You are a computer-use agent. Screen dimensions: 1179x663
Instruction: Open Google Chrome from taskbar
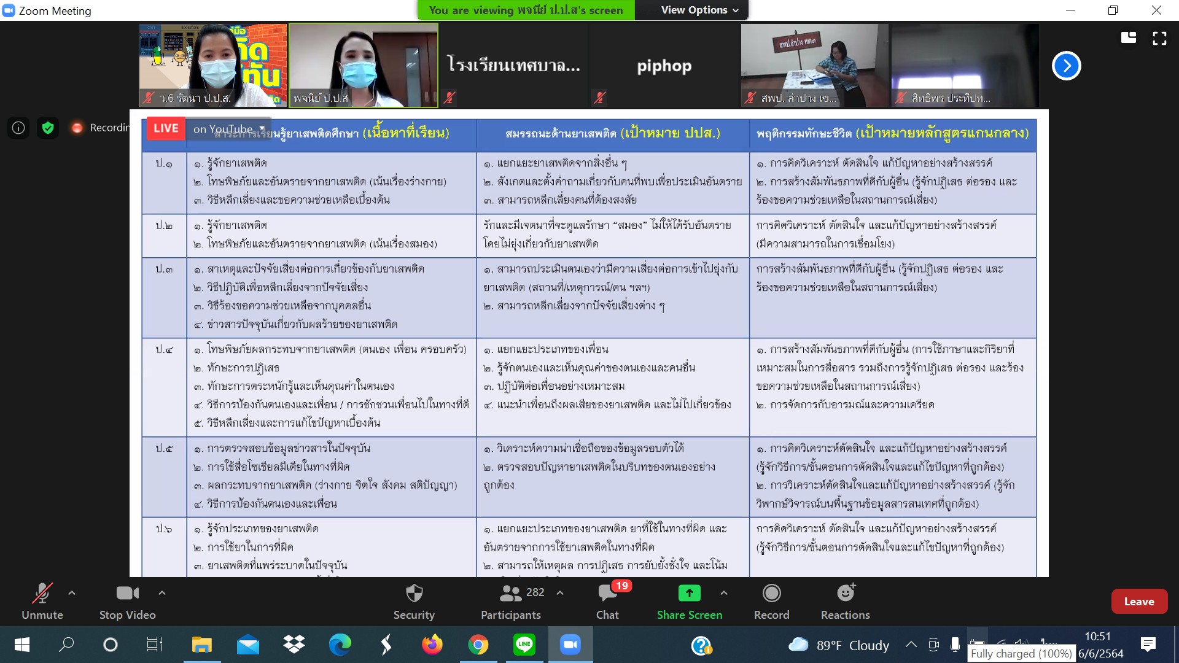click(x=478, y=645)
